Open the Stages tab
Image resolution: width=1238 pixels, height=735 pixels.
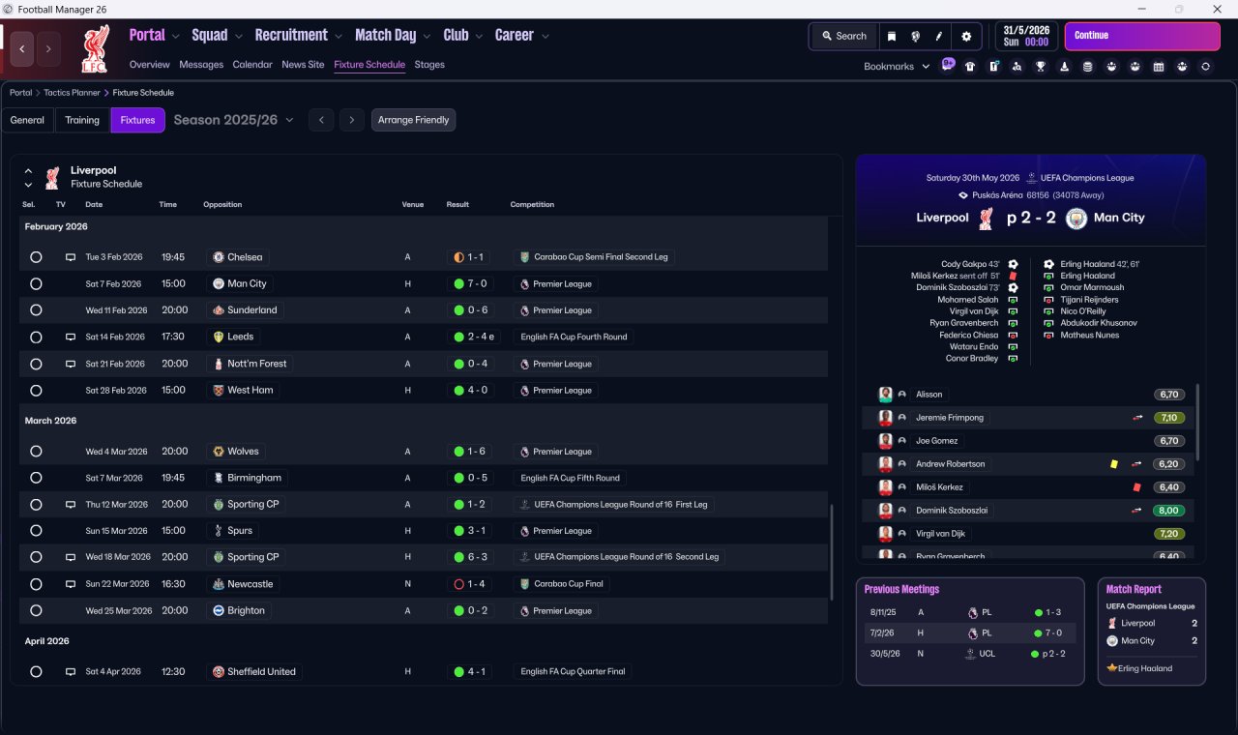click(429, 65)
